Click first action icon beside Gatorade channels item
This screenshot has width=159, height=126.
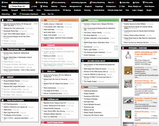coord(34,24)
